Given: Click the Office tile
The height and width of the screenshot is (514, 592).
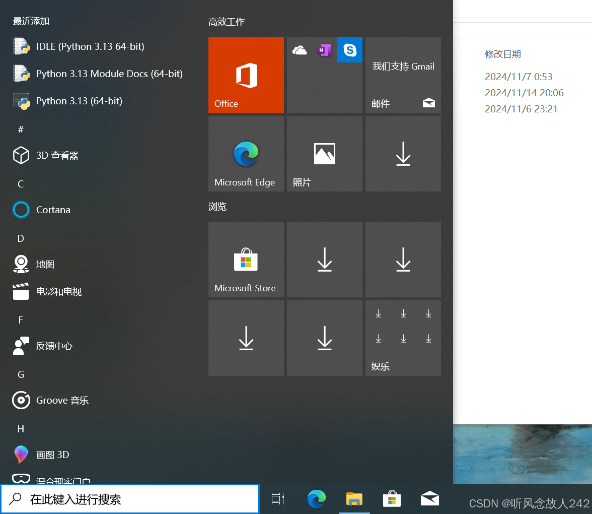Looking at the screenshot, I should tap(246, 75).
